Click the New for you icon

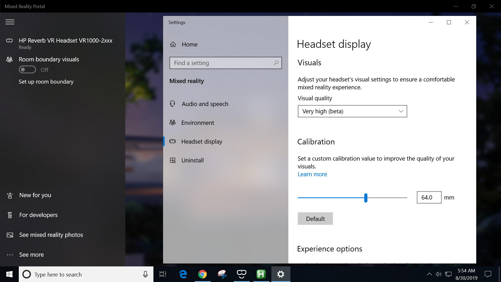coord(10,195)
